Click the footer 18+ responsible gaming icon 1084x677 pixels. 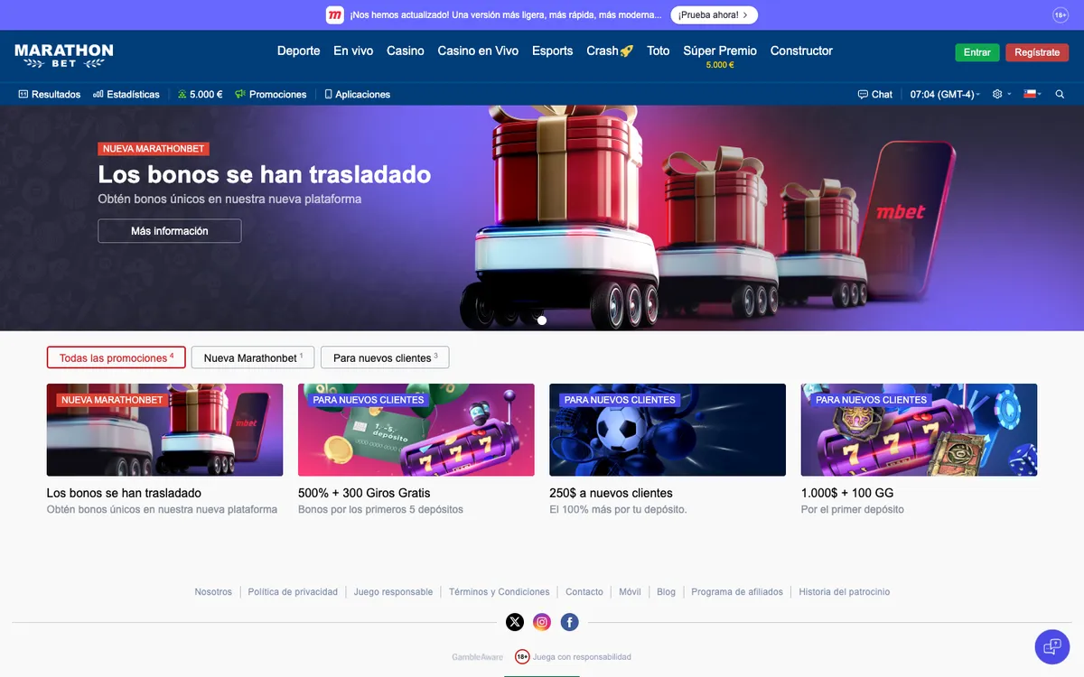[522, 657]
